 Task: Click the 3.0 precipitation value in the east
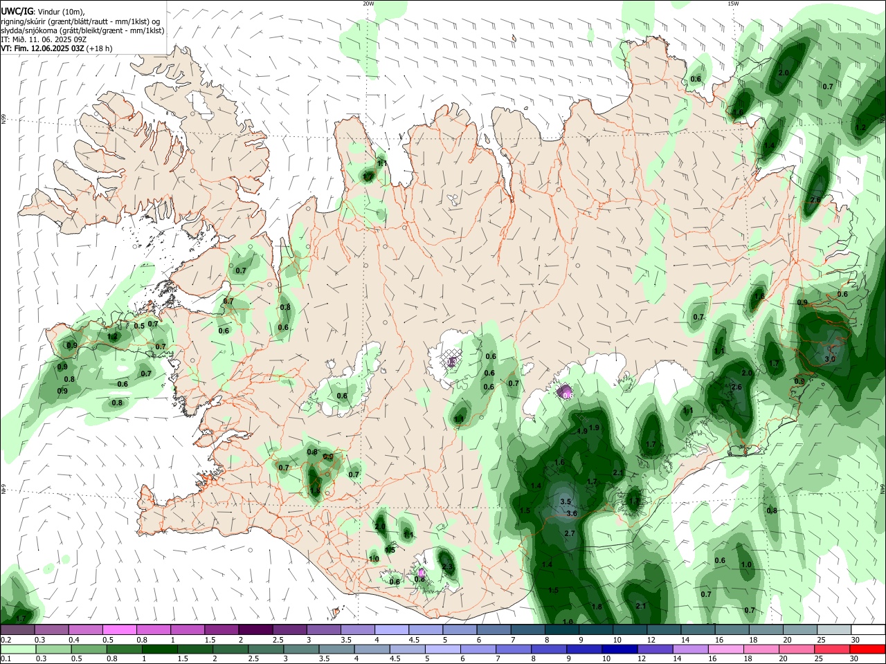click(830, 360)
